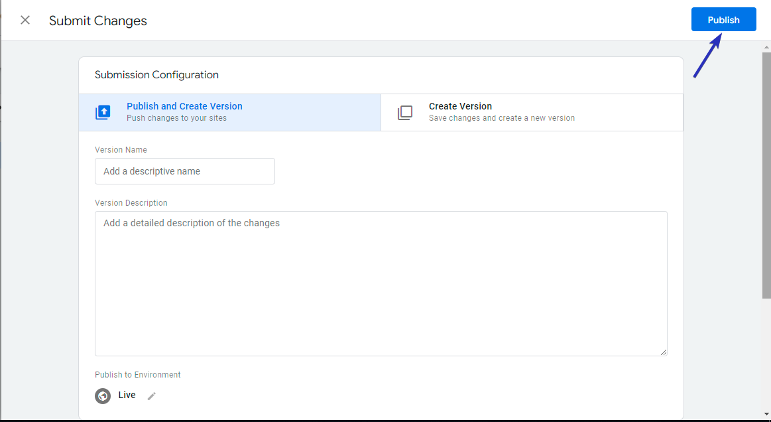Viewport: 771px width, 422px height.
Task: Click the Create Version stacked-pages icon
Action: (x=405, y=112)
